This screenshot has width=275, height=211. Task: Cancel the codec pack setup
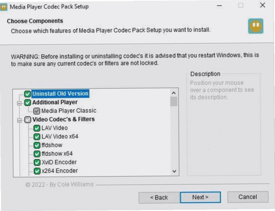[x=248, y=197]
